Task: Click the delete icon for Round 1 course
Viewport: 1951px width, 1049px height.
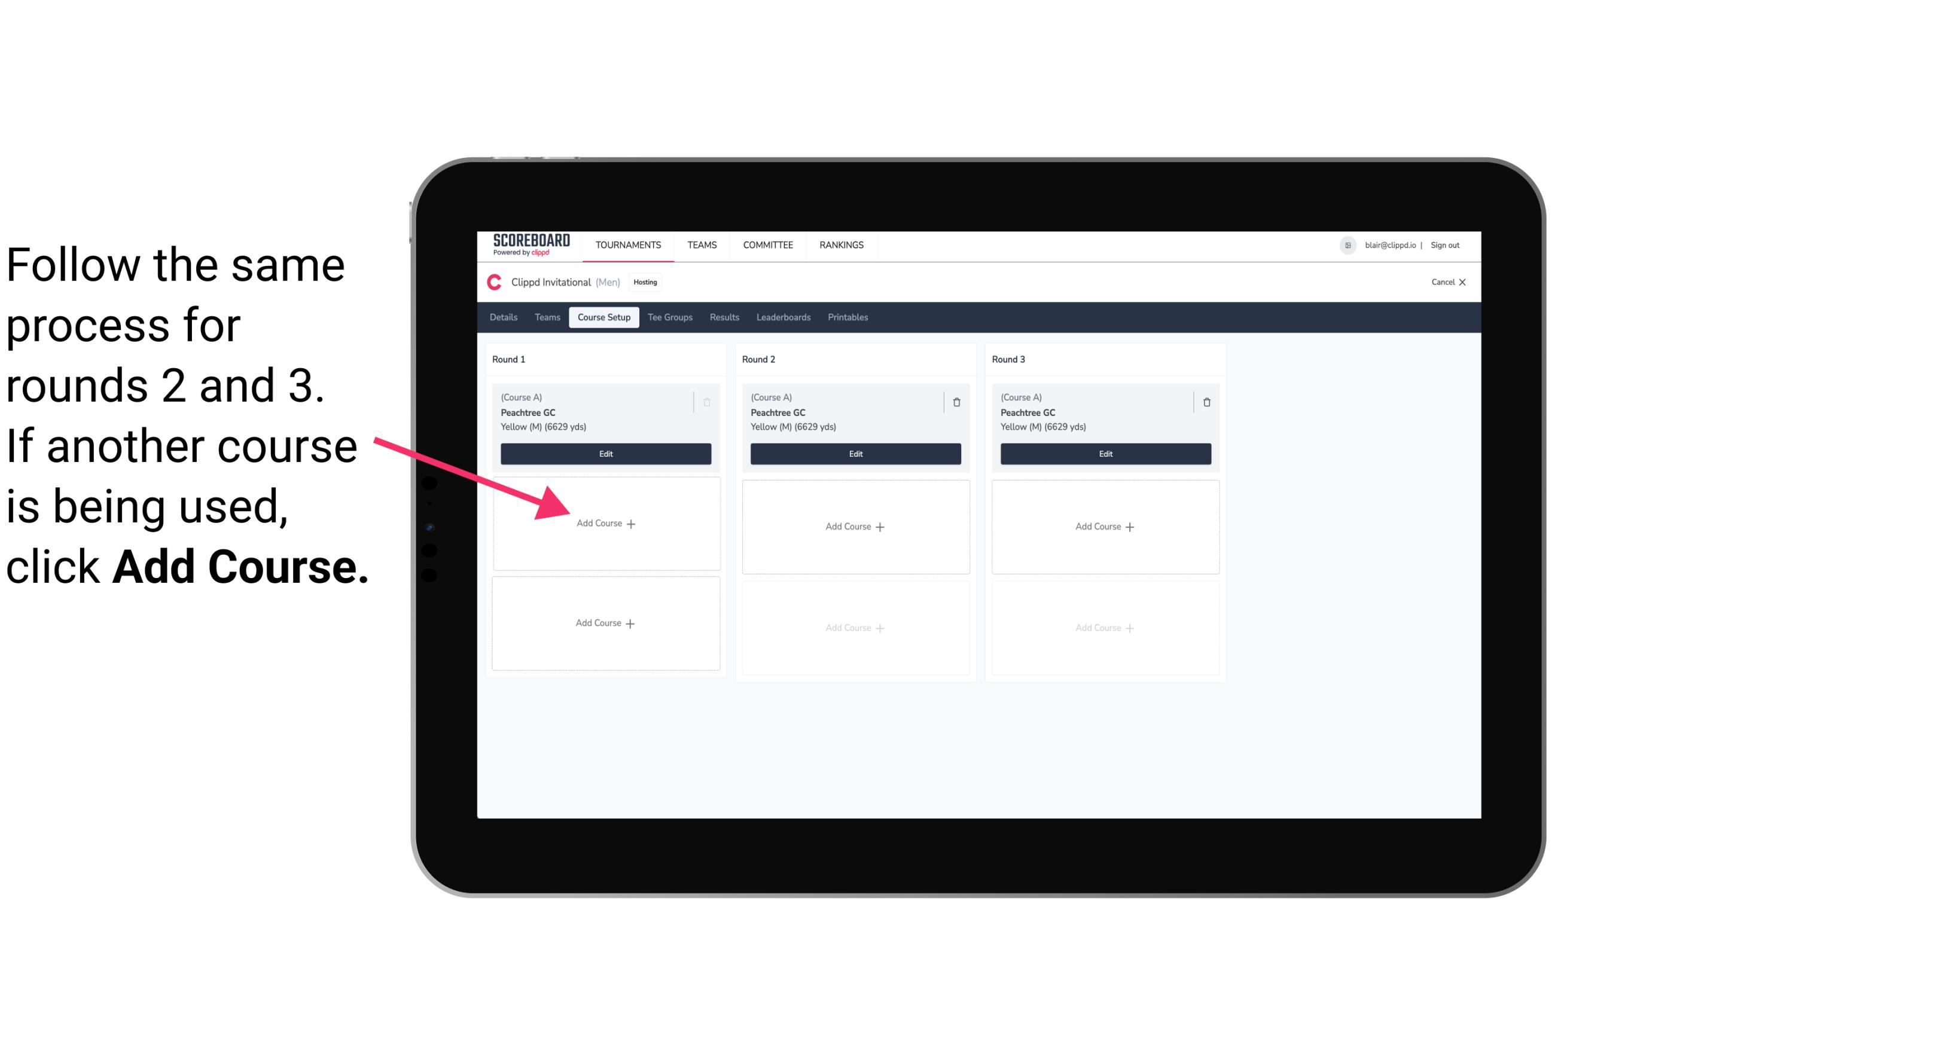Action: [x=711, y=402]
